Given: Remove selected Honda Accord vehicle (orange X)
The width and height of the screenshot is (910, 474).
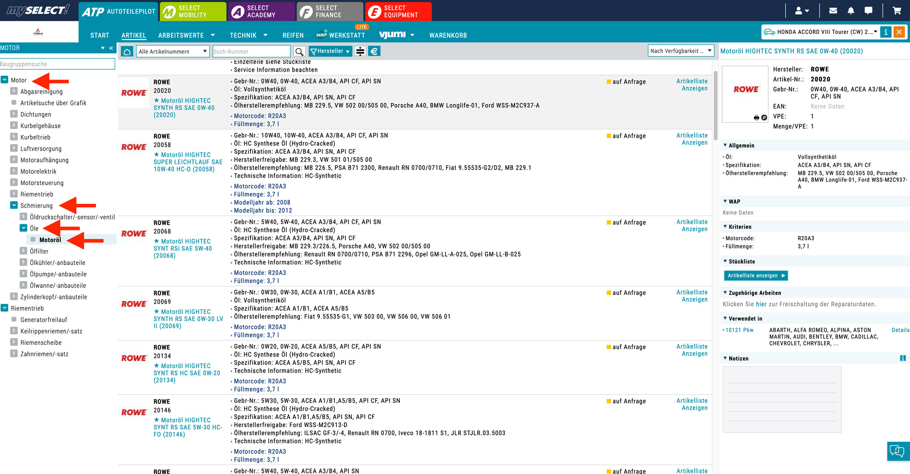Looking at the screenshot, I should [899, 32].
